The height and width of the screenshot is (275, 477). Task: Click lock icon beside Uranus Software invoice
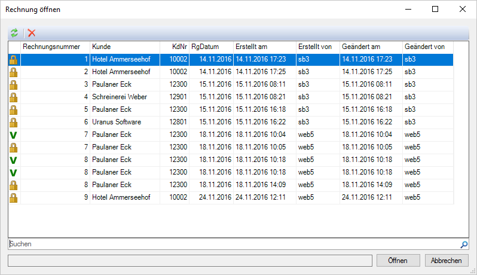click(14, 122)
